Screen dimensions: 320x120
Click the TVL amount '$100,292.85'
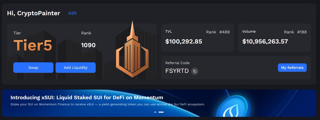(x=184, y=41)
